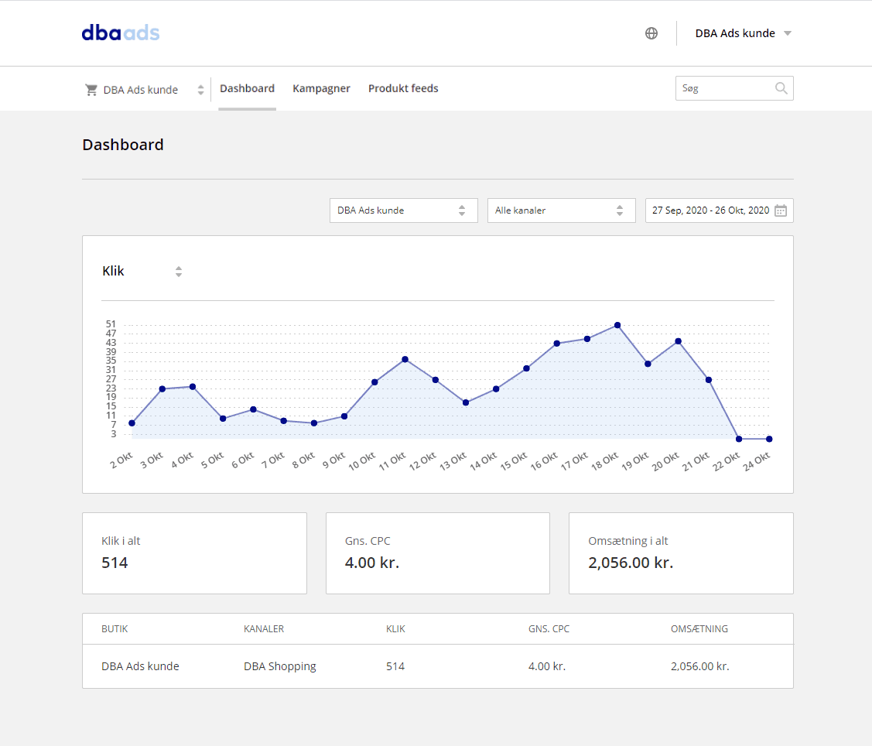872x746 pixels.
Task: Open the calendar date picker icon
Action: pos(781,210)
